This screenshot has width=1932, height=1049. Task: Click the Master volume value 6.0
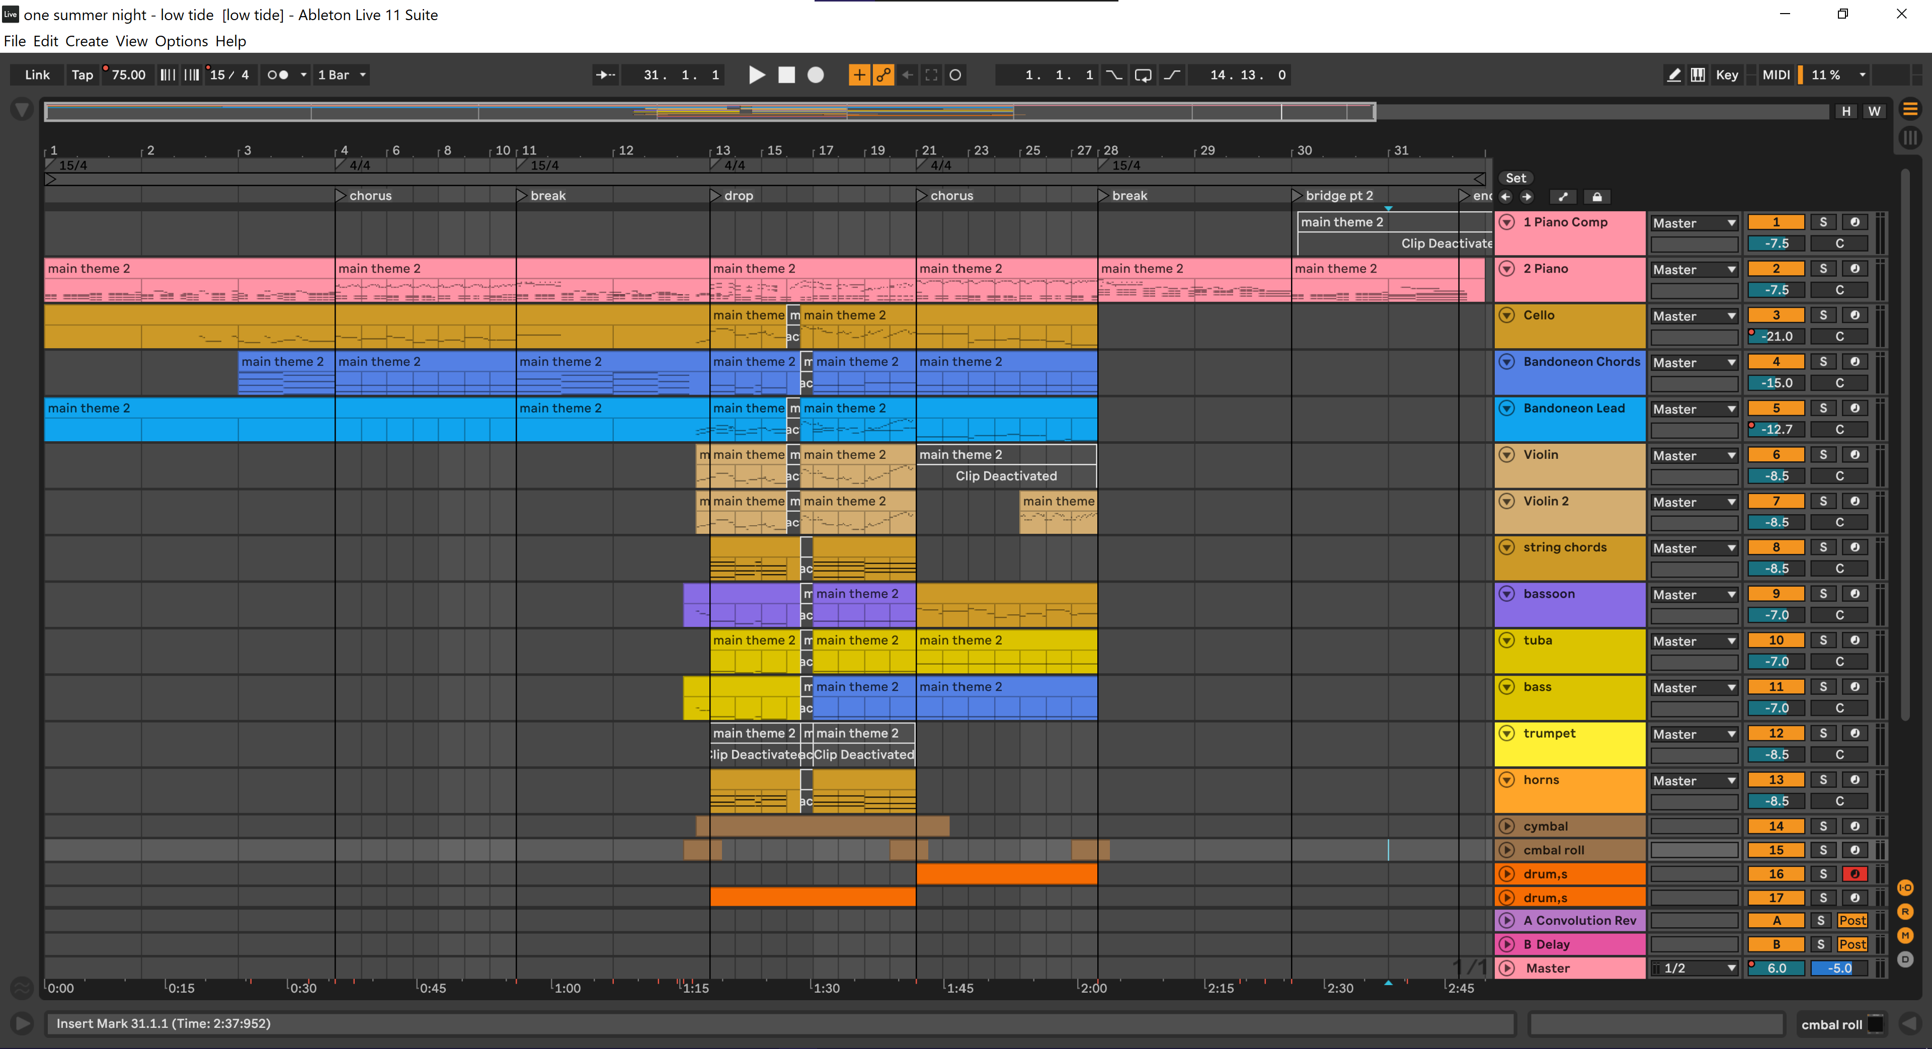pyautogui.click(x=1776, y=968)
